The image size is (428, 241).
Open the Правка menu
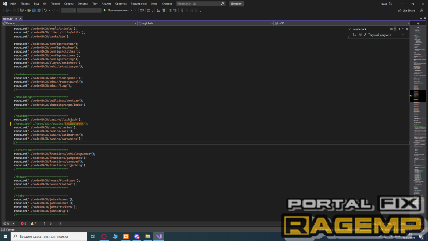point(25,4)
